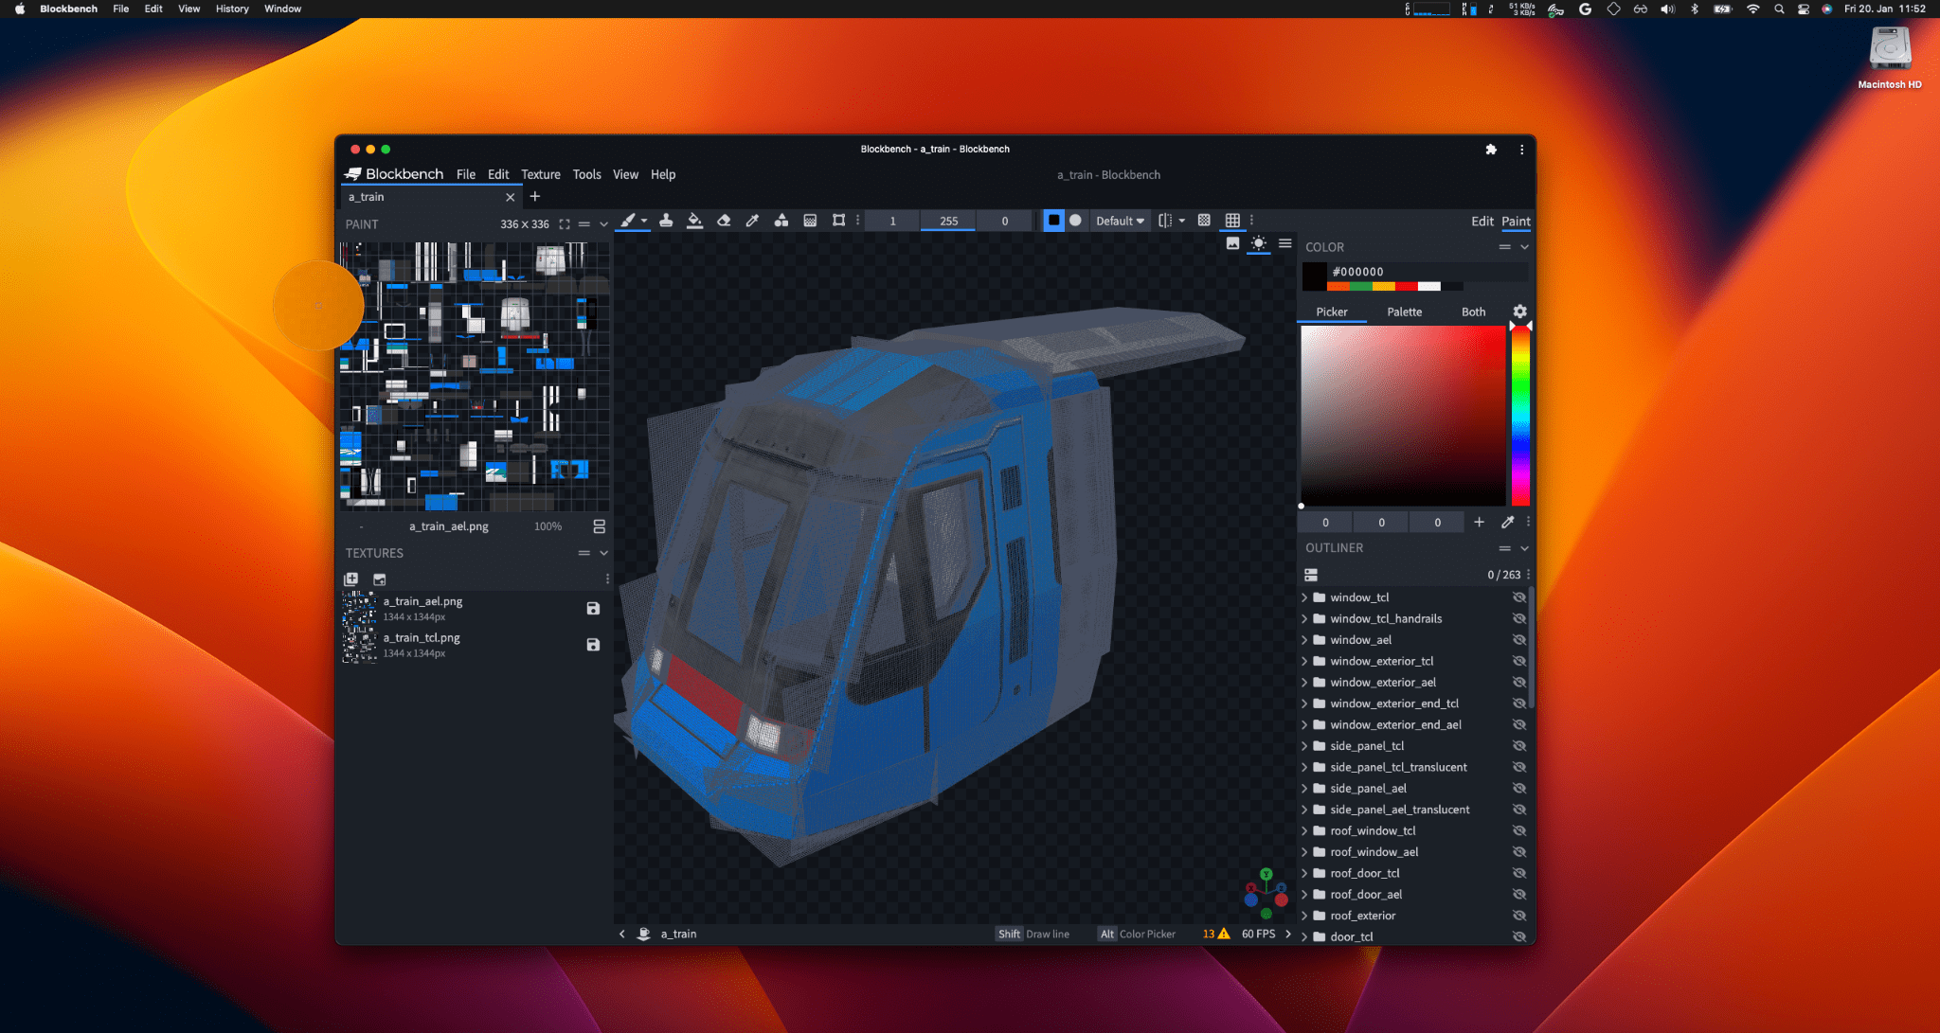Select the Color Picker tool
This screenshot has height=1033, width=1940.
pos(750,220)
